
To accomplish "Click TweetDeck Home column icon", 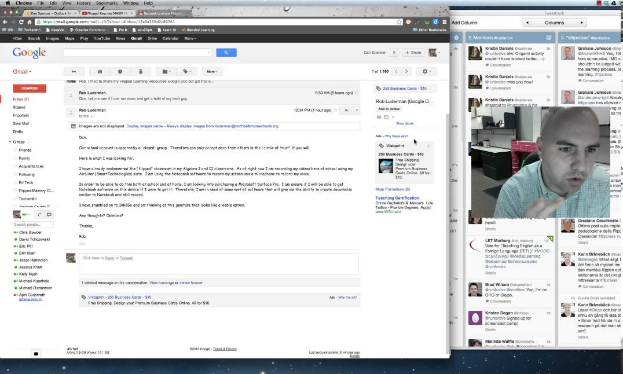I will point(456,38).
